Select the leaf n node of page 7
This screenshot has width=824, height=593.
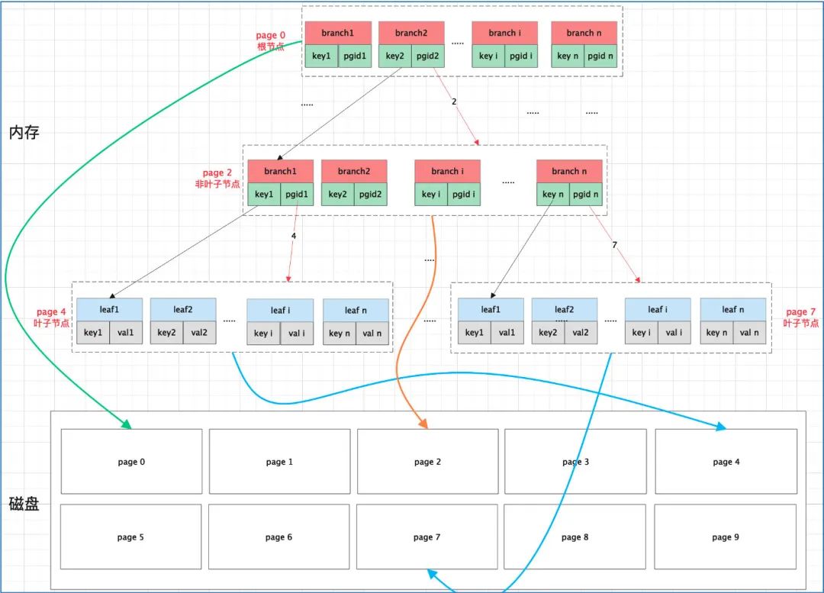pos(733,309)
